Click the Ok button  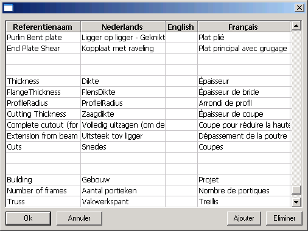pos(28,218)
